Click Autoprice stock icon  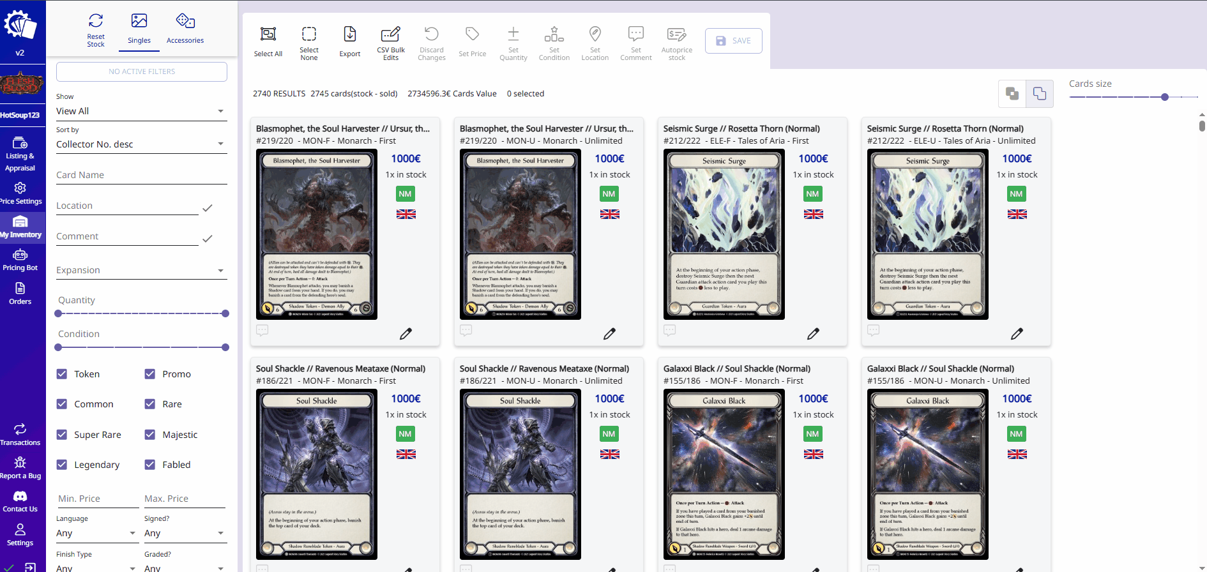point(677,34)
